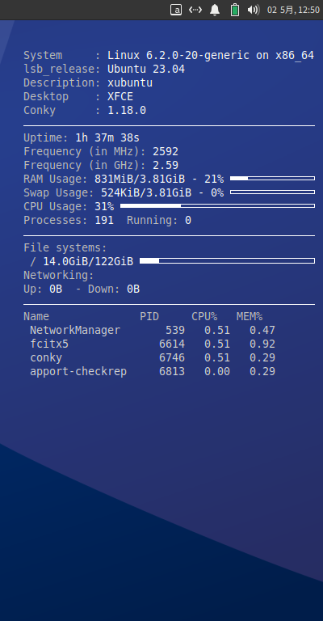Open the network connection tray icon
This screenshot has height=621, width=323.
[195, 10]
